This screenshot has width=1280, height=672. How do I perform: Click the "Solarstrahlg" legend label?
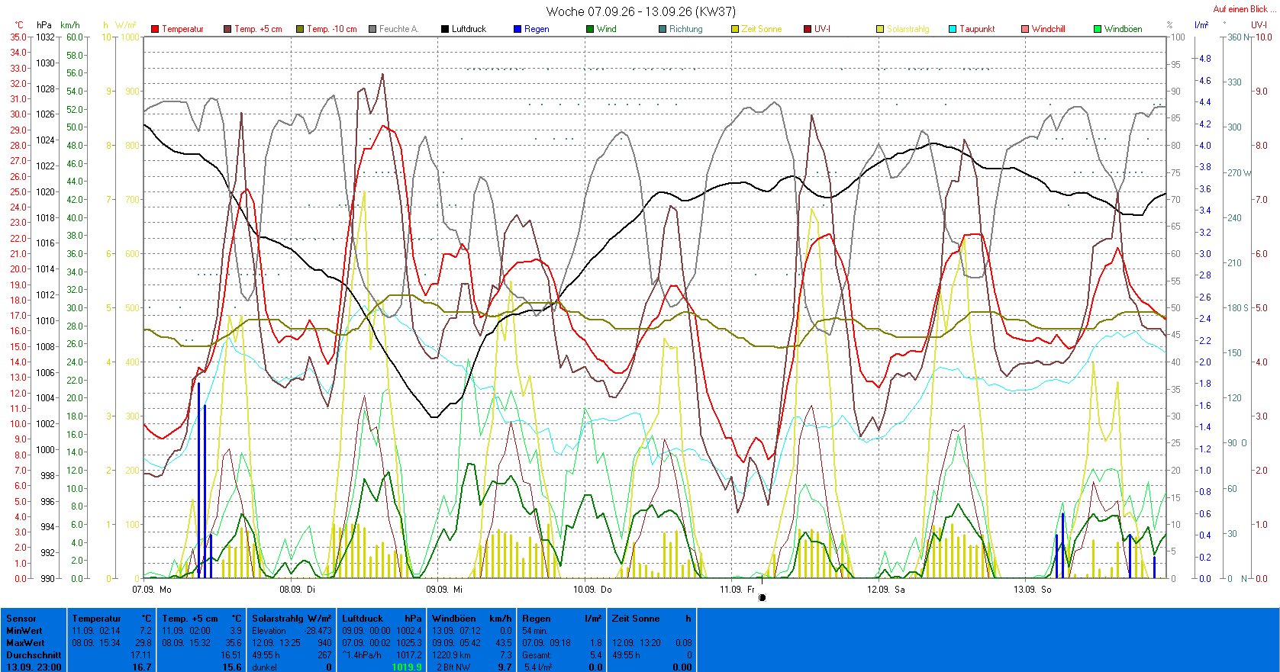tap(908, 29)
